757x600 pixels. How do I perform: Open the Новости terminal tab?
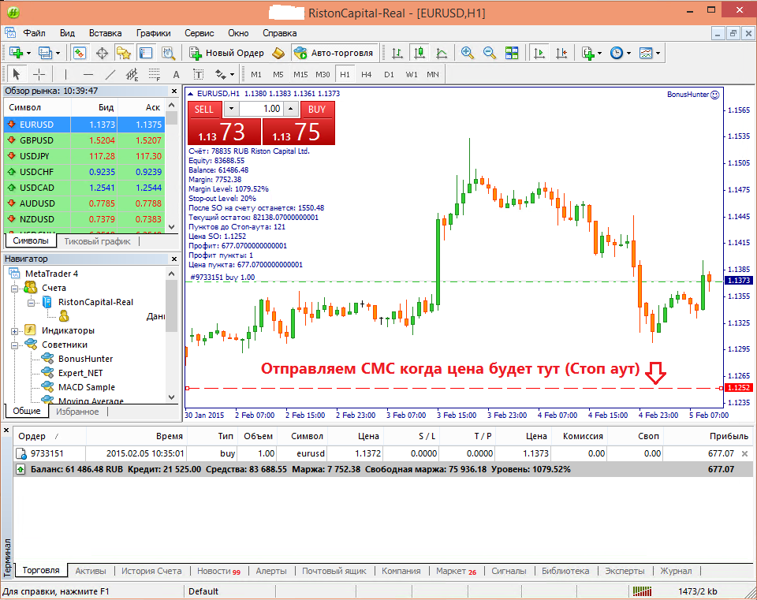[x=218, y=571]
